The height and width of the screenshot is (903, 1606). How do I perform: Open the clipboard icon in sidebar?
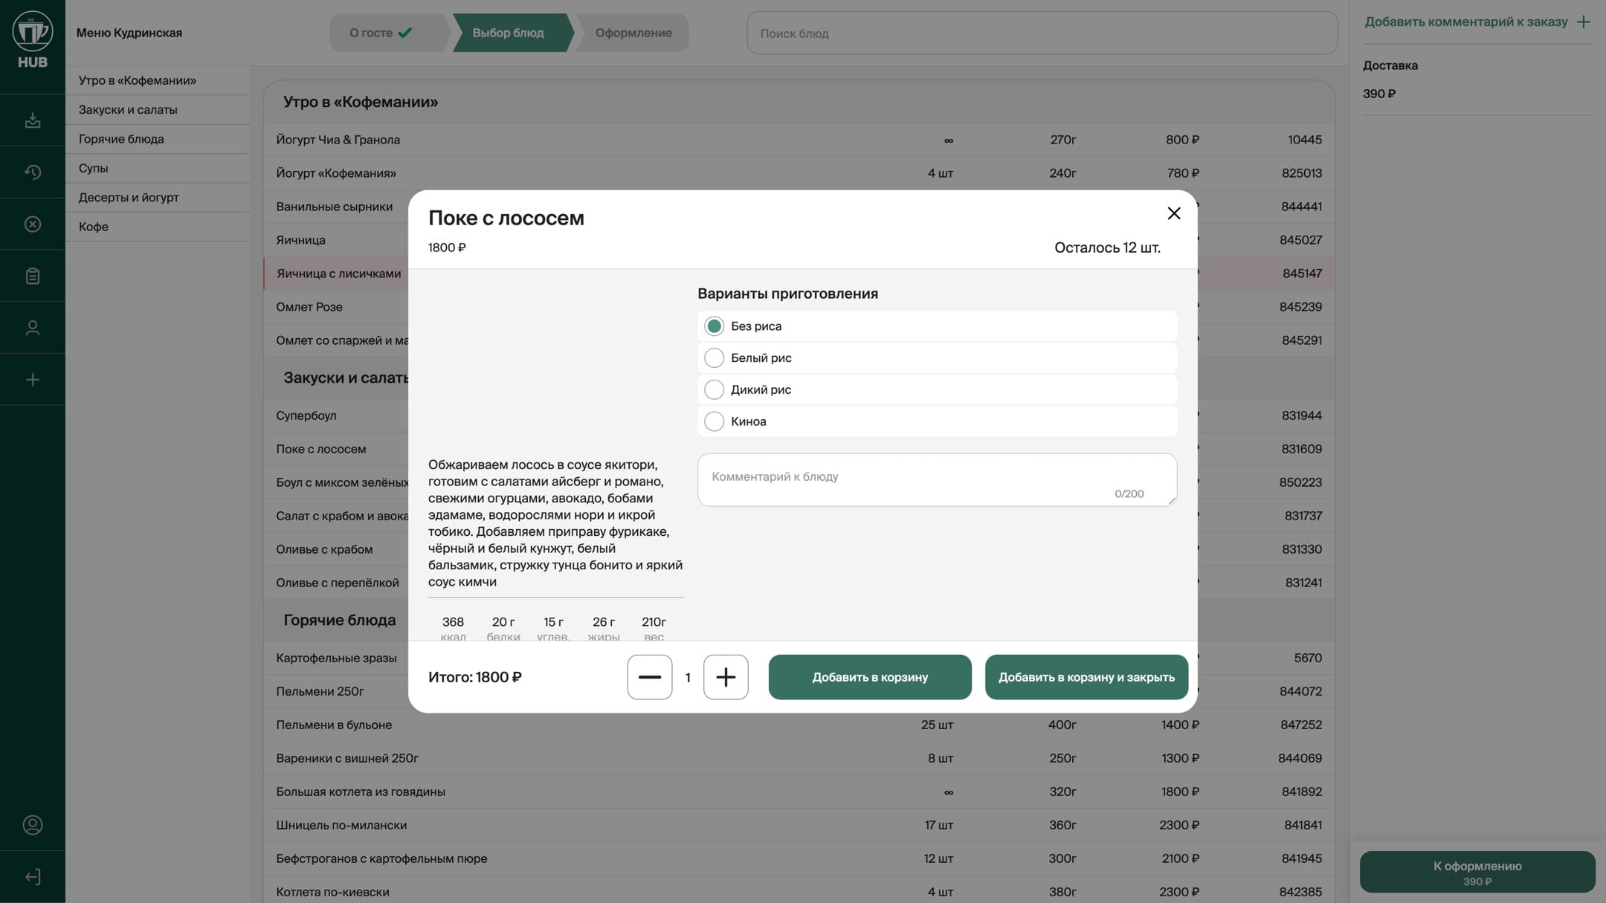(x=33, y=276)
